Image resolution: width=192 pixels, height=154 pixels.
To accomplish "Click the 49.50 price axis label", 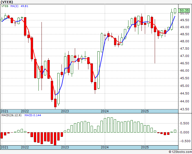I will pyautogui.click(x=185, y=20).
